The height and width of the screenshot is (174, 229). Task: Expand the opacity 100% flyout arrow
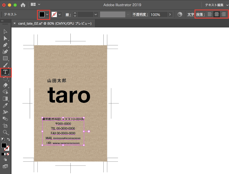coord(170,14)
